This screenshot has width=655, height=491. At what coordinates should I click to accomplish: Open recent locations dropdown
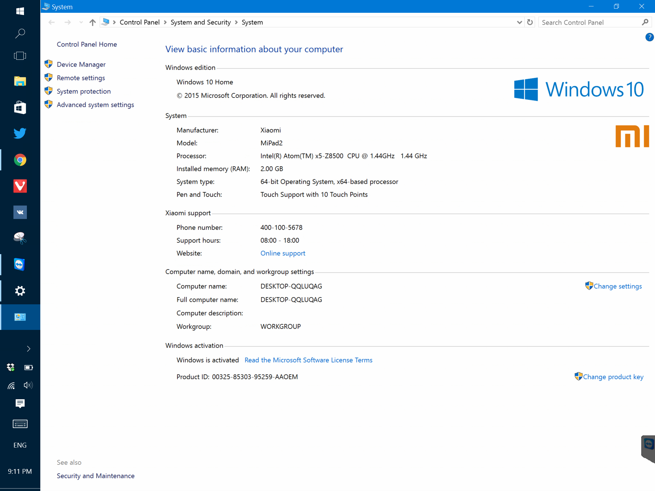[x=81, y=22]
